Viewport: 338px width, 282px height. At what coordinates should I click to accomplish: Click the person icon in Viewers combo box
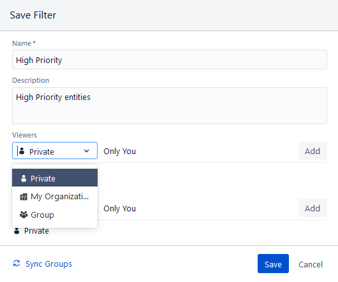click(x=22, y=151)
